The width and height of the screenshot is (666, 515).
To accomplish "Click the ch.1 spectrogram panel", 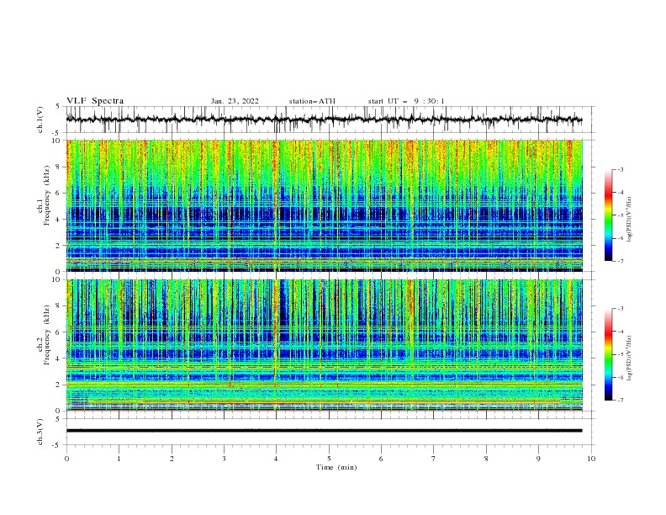I will pyautogui.click(x=324, y=205).
